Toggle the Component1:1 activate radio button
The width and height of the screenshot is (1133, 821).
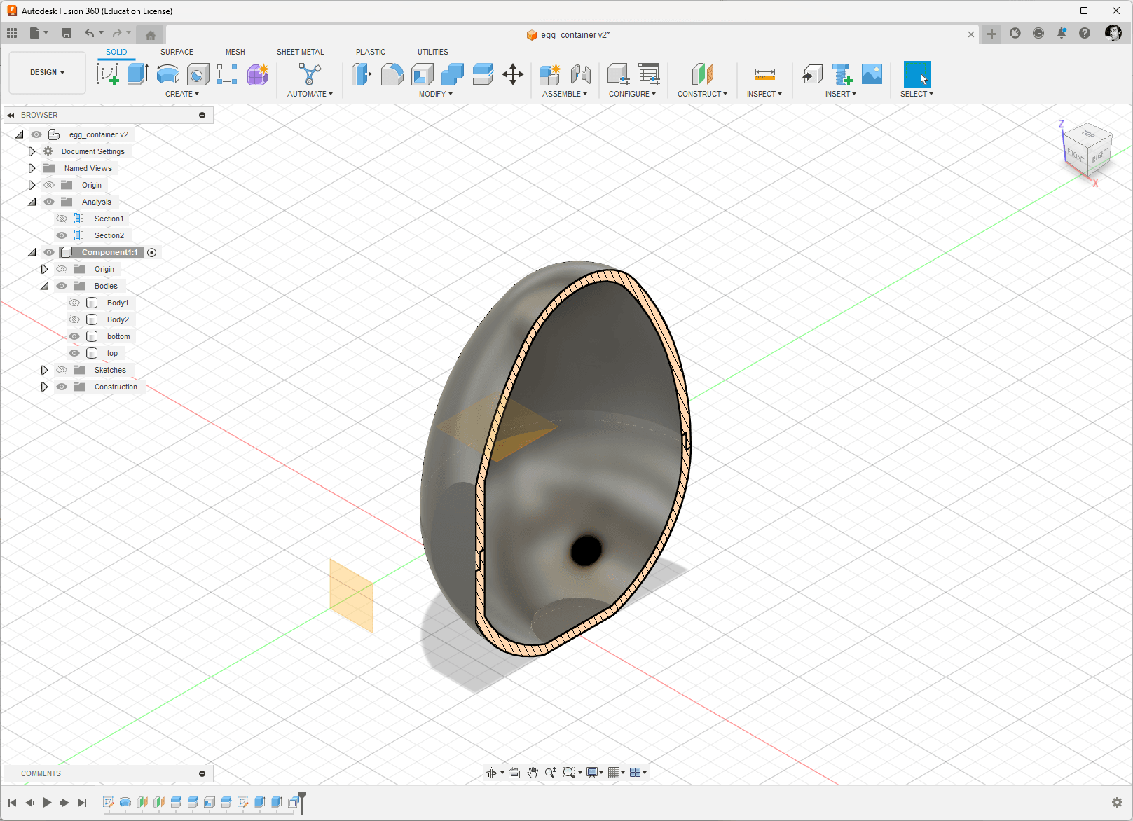tap(152, 252)
